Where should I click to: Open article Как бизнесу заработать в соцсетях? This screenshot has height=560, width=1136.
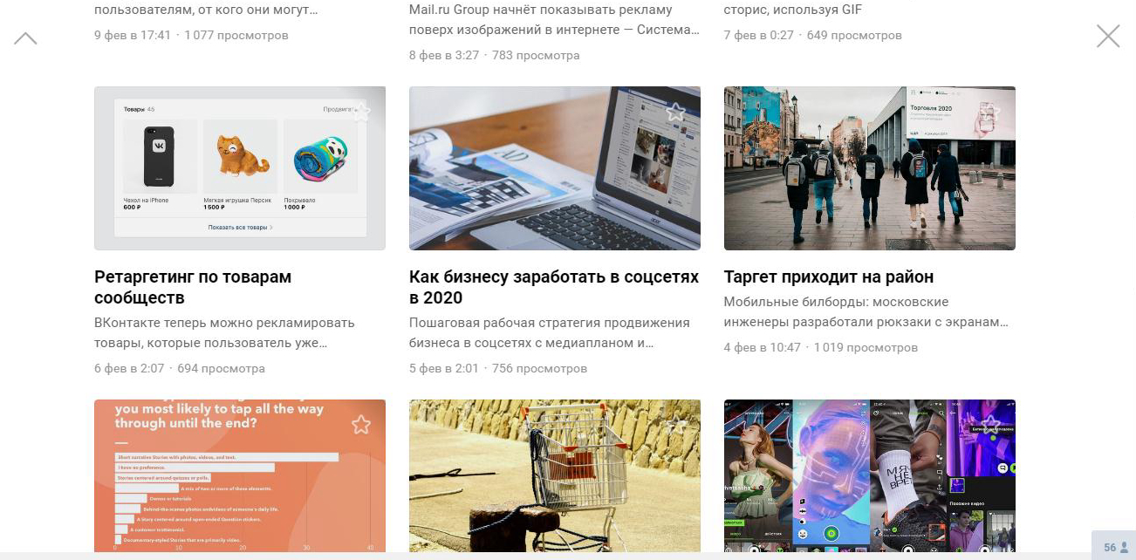[x=554, y=287]
